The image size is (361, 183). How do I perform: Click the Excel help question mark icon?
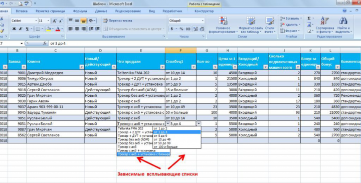(344, 11)
